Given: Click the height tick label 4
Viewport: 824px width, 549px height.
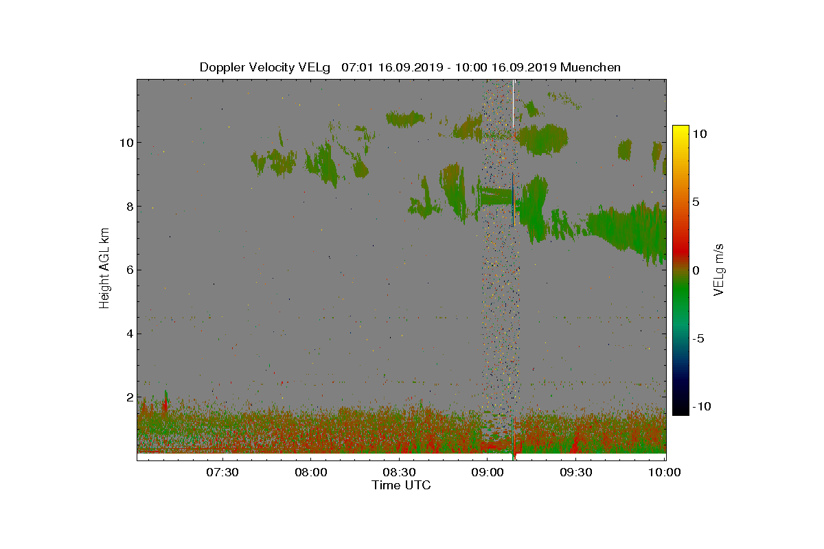Looking at the screenshot, I should (x=128, y=334).
